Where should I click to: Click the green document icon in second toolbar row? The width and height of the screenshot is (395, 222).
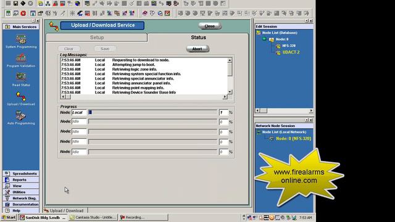(8, 13)
